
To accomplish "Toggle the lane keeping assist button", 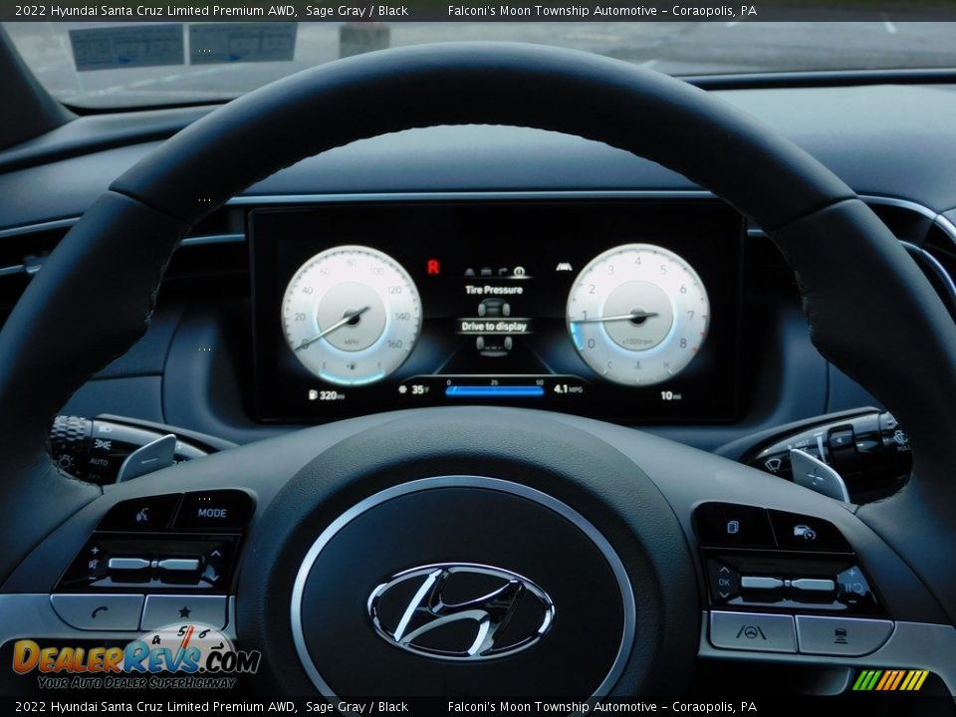I will 751,632.
